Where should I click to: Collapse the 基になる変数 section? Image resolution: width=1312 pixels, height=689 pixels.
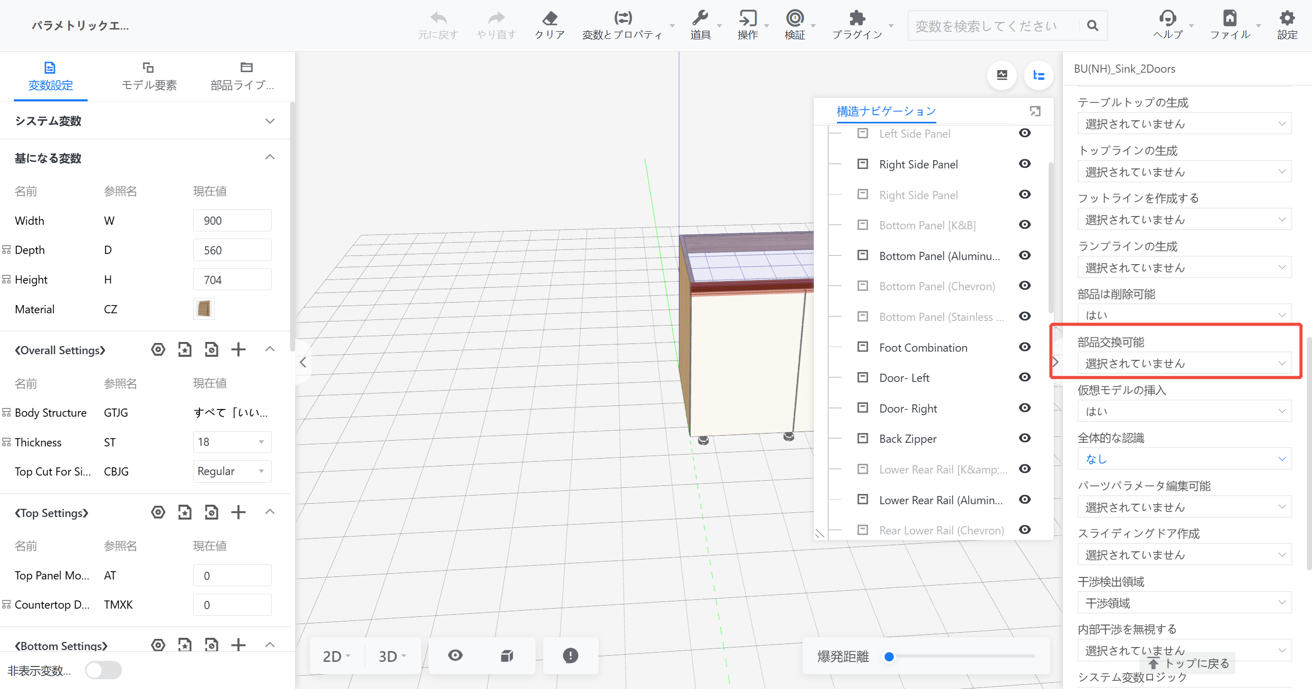(x=270, y=157)
